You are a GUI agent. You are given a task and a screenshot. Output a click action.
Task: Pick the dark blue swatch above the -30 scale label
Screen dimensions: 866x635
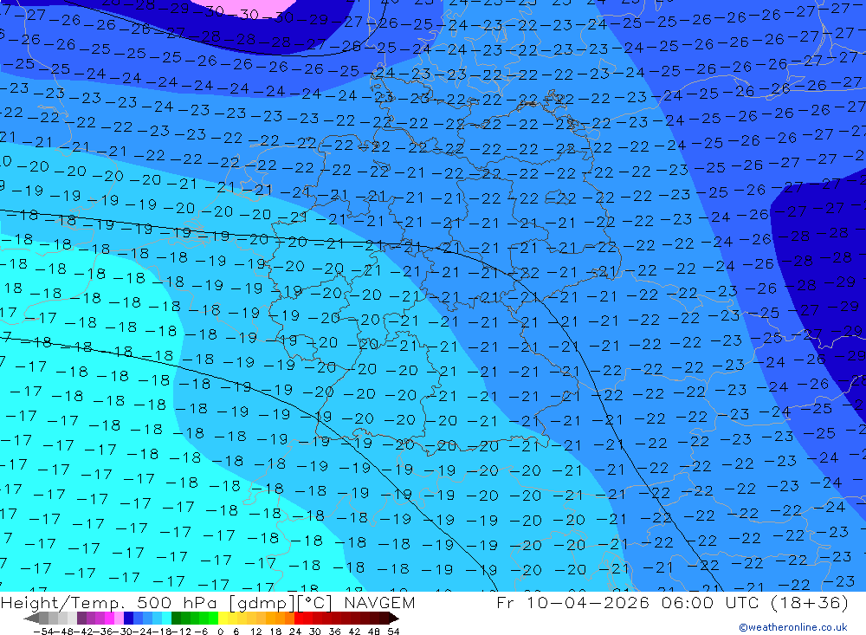pyautogui.click(x=128, y=618)
